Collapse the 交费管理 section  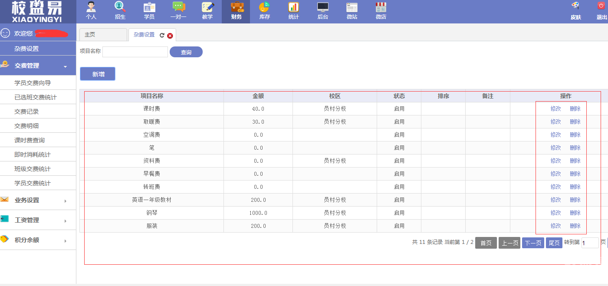pos(38,66)
